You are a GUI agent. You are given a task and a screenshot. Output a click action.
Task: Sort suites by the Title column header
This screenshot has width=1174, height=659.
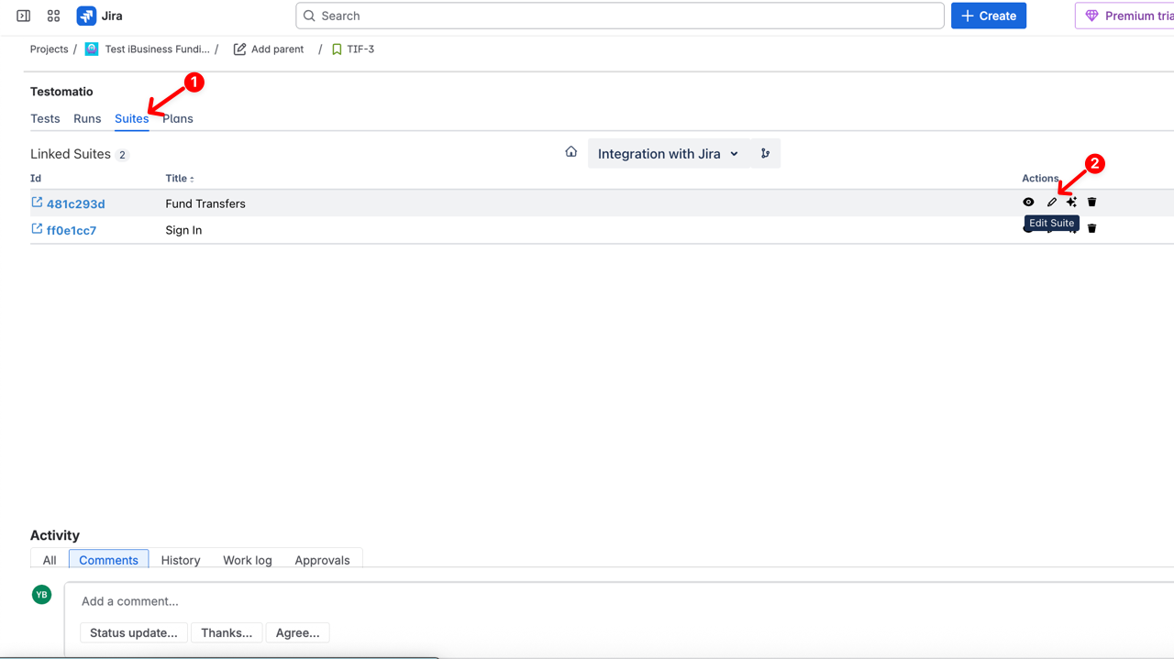click(179, 179)
